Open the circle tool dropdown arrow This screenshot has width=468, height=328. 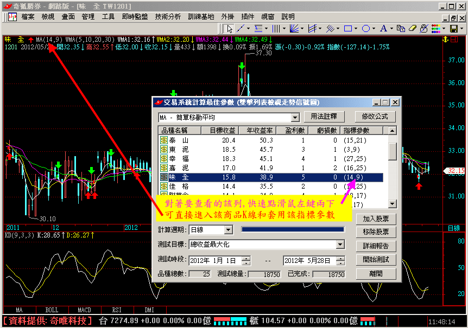tap(374, 29)
